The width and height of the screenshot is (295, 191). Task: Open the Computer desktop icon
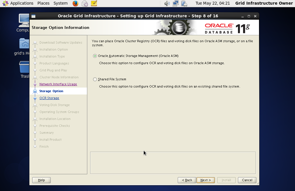click(x=24, y=20)
